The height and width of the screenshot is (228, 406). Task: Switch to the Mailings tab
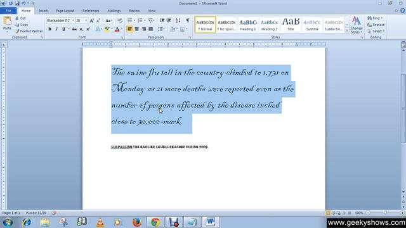coord(114,11)
